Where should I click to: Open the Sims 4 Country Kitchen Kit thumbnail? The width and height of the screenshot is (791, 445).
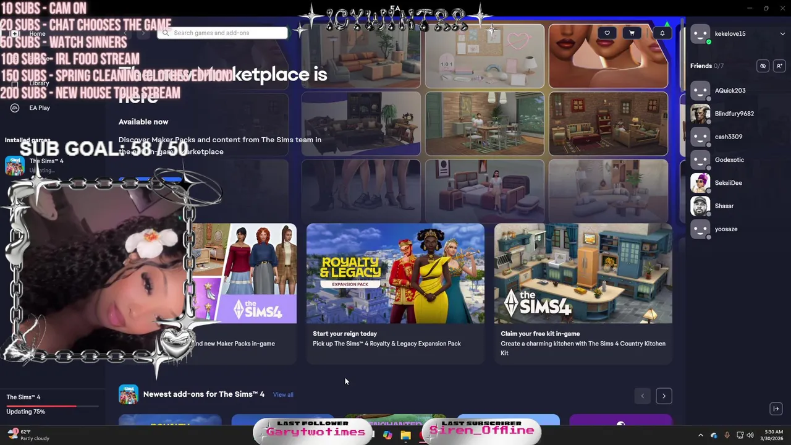point(583,273)
